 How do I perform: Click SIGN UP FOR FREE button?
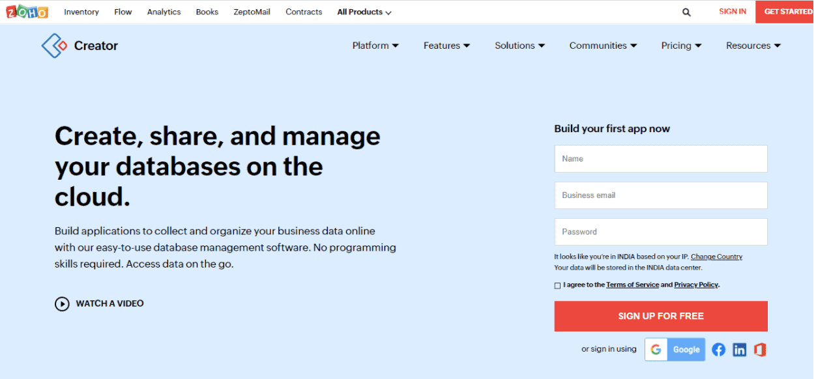click(661, 316)
